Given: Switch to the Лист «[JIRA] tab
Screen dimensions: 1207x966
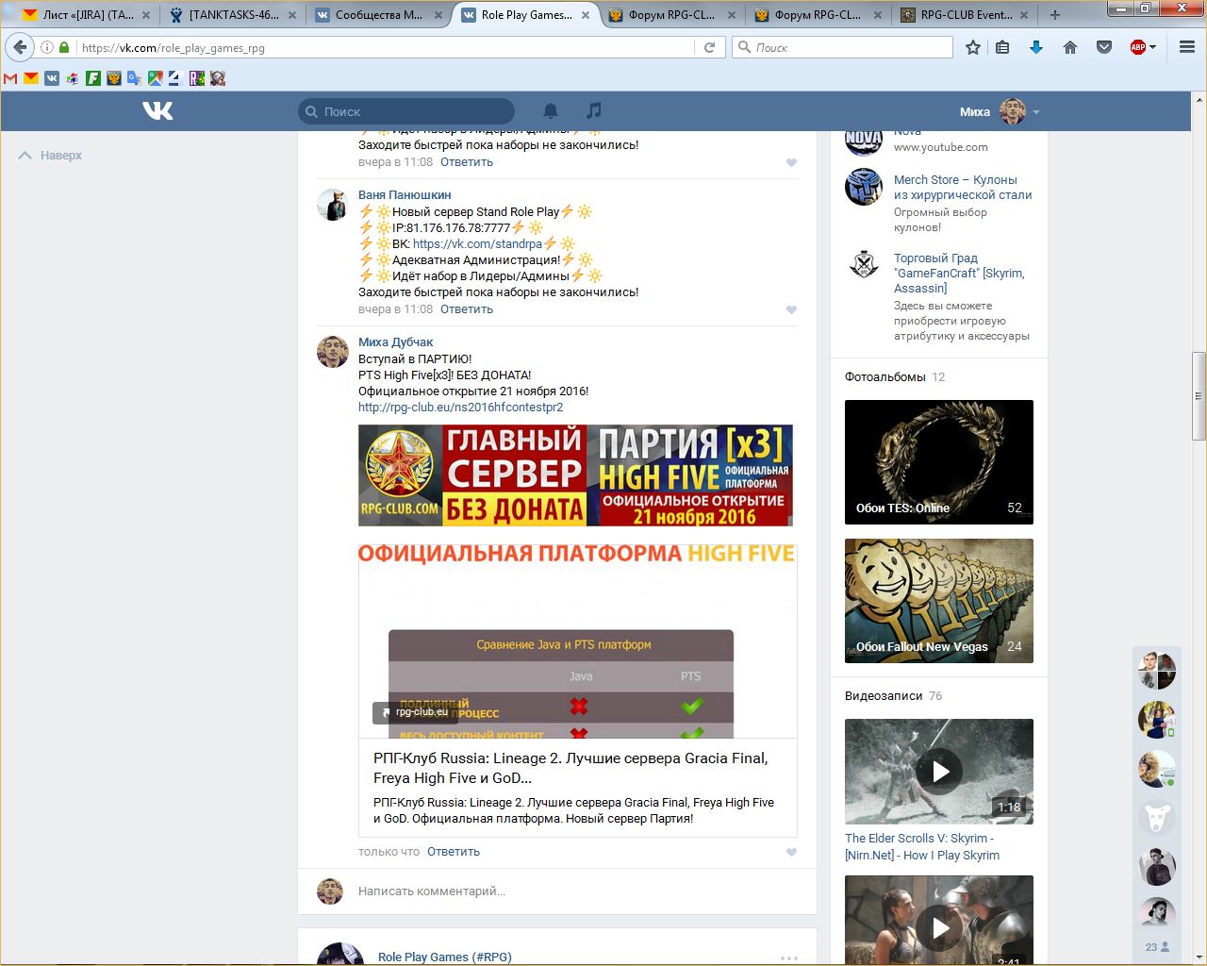Looking at the screenshot, I should pyautogui.click(x=87, y=15).
